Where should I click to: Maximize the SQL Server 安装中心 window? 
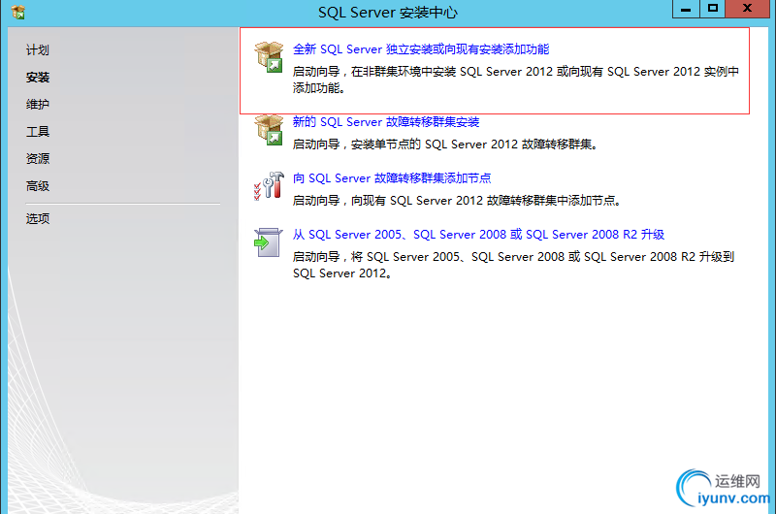click(x=713, y=9)
